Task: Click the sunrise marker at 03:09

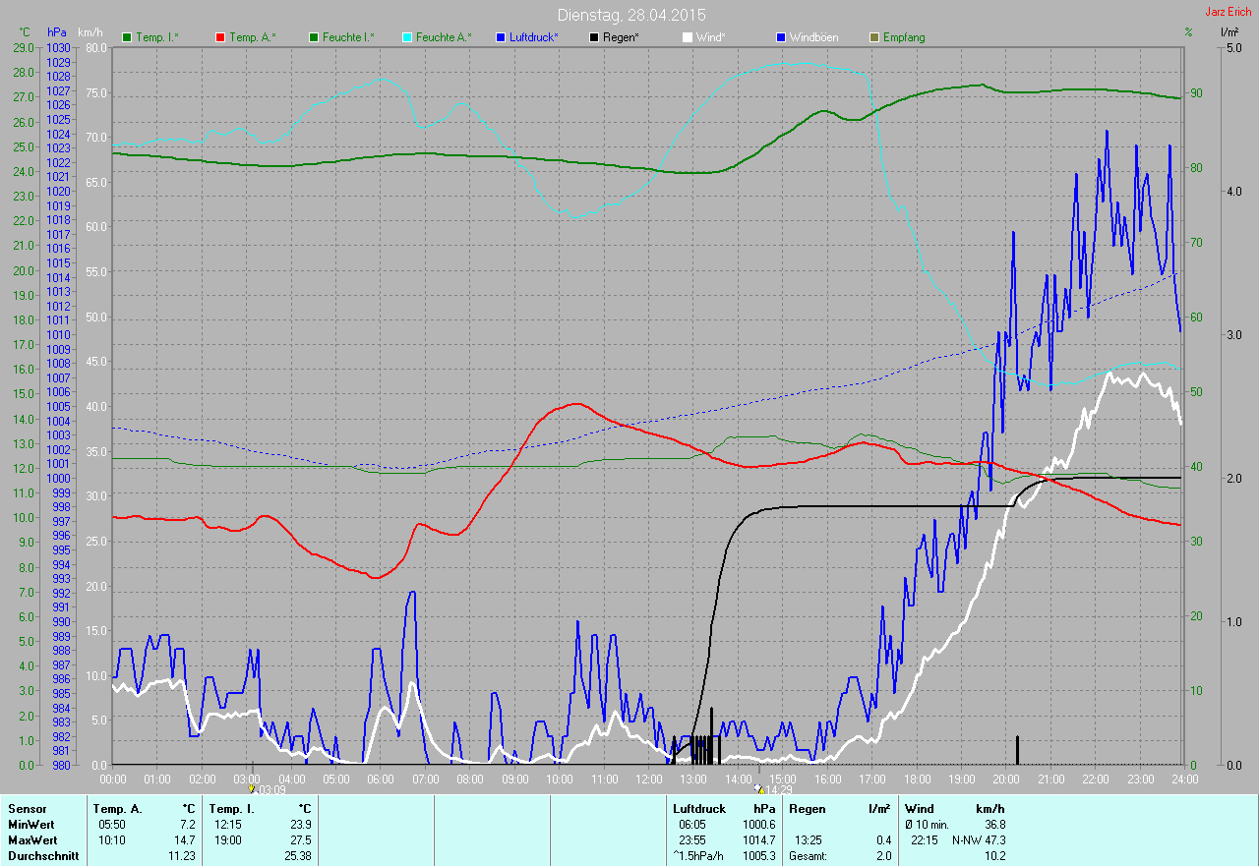Action: pos(252,788)
